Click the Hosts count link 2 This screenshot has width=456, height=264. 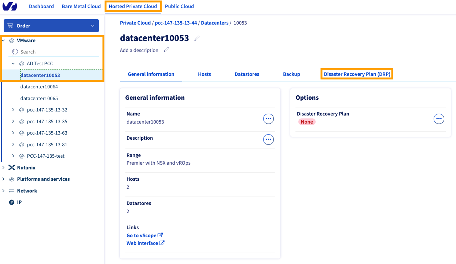click(128, 187)
